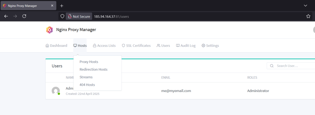This screenshot has width=315, height=115.
Task: Close the Nginx Proxy Manager tab
Action: [52, 6]
